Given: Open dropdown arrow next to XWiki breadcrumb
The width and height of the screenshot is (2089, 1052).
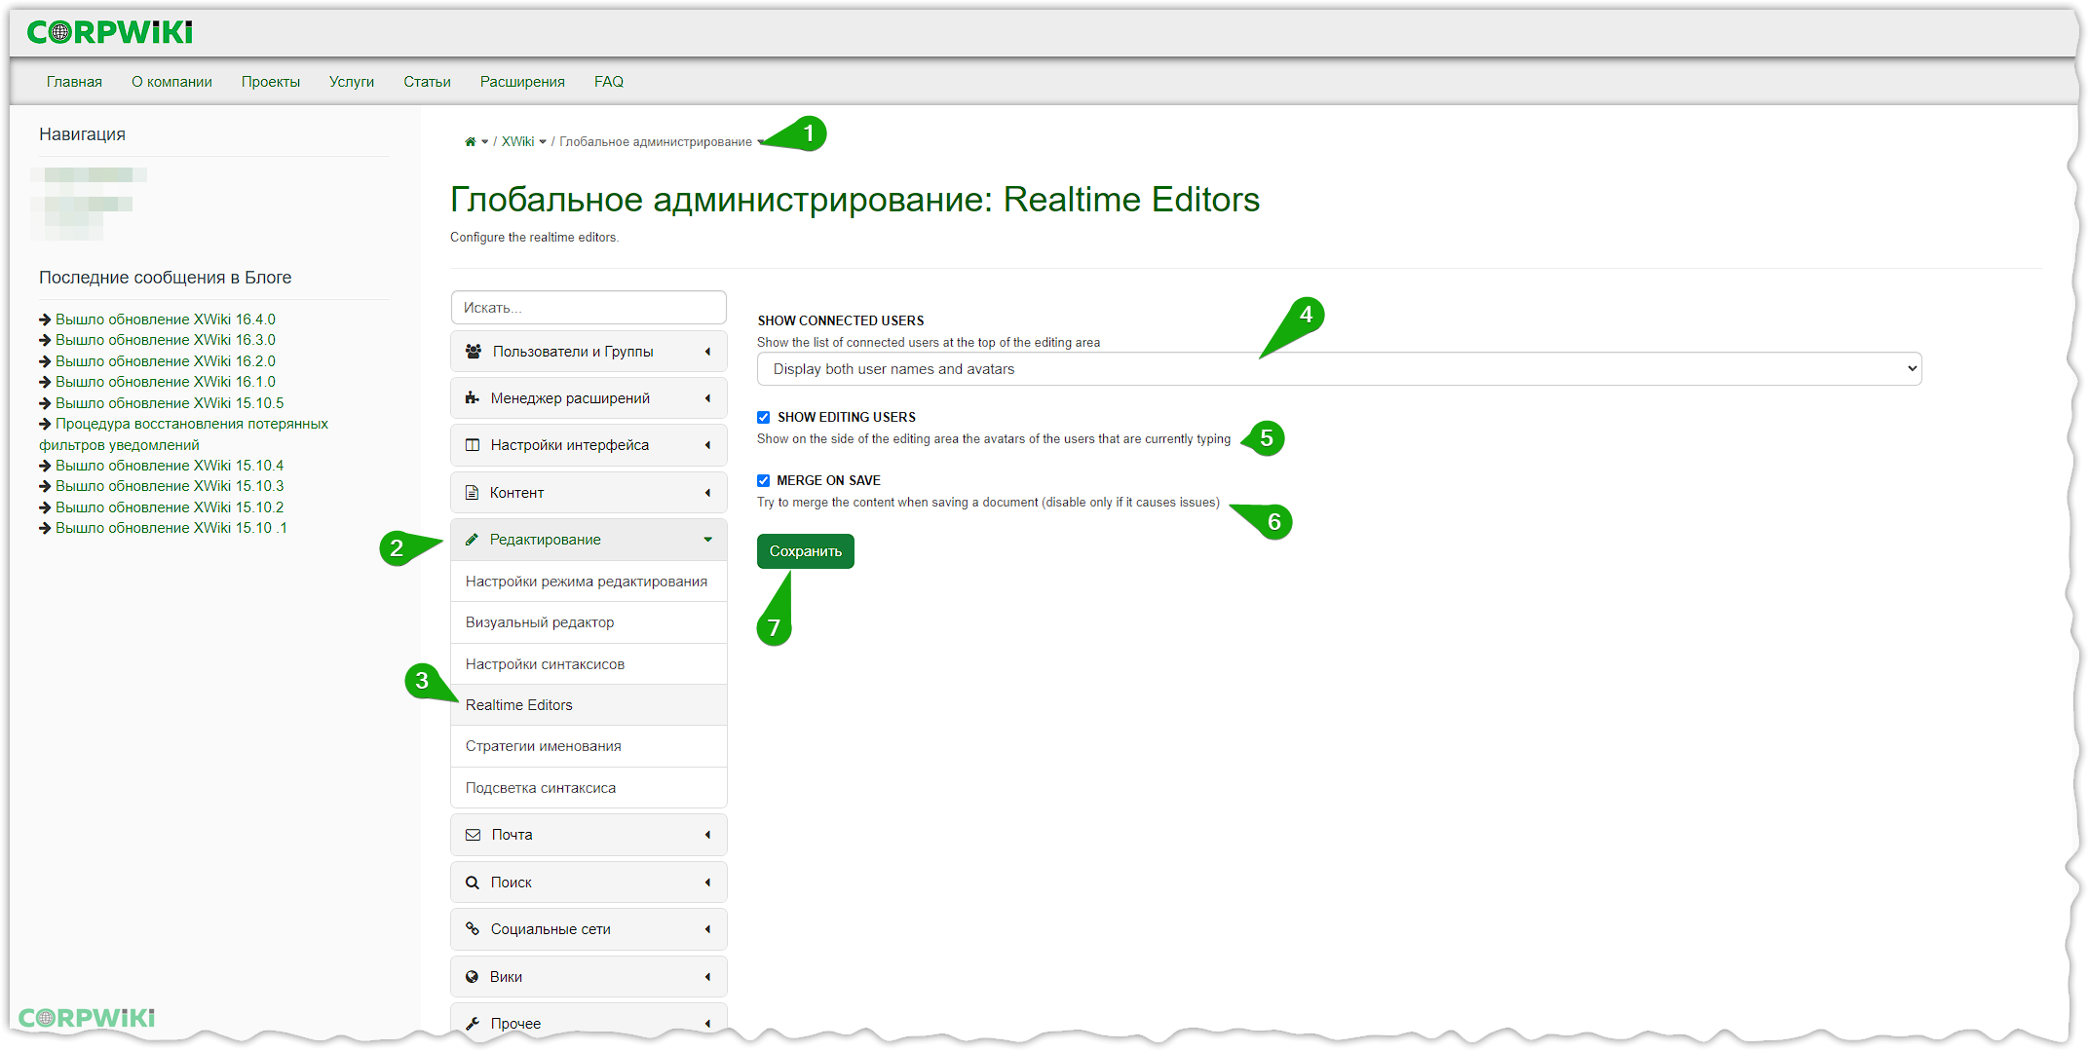Looking at the screenshot, I should pos(543,142).
